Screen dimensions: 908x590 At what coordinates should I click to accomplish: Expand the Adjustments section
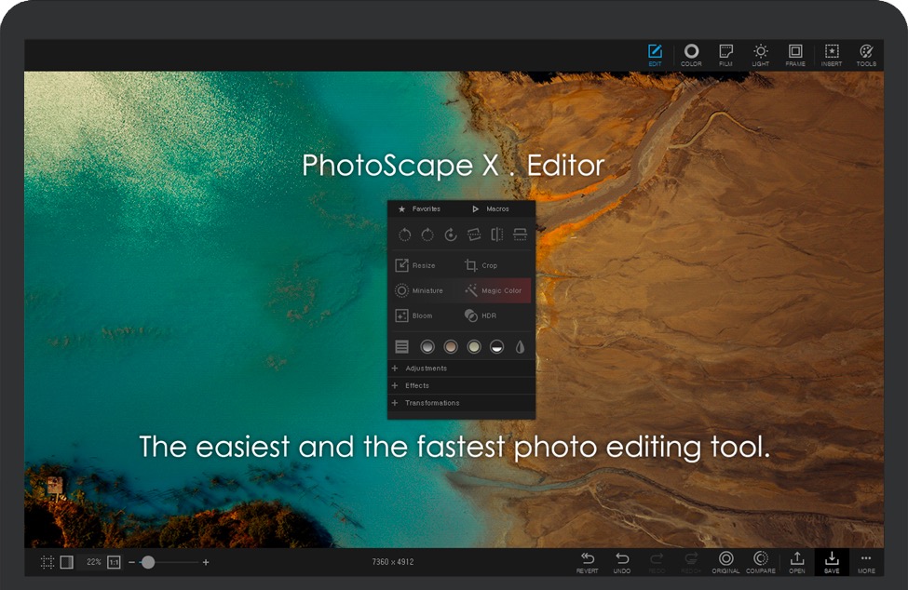[x=426, y=369]
